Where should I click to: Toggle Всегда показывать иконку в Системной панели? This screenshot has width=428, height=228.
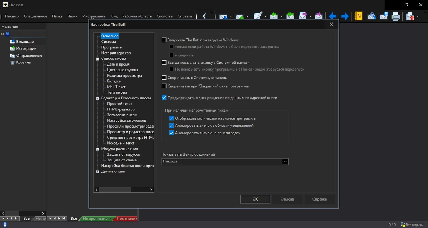pos(164,63)
